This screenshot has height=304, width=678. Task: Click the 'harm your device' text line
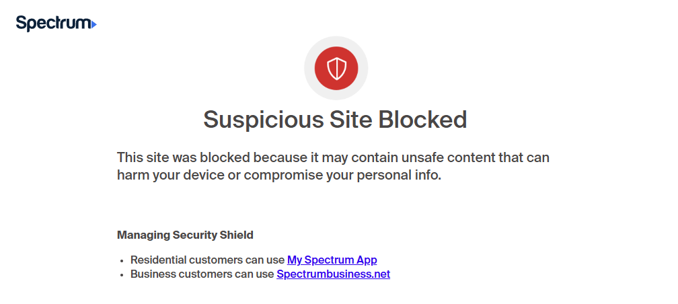click(x=279, y=176)
